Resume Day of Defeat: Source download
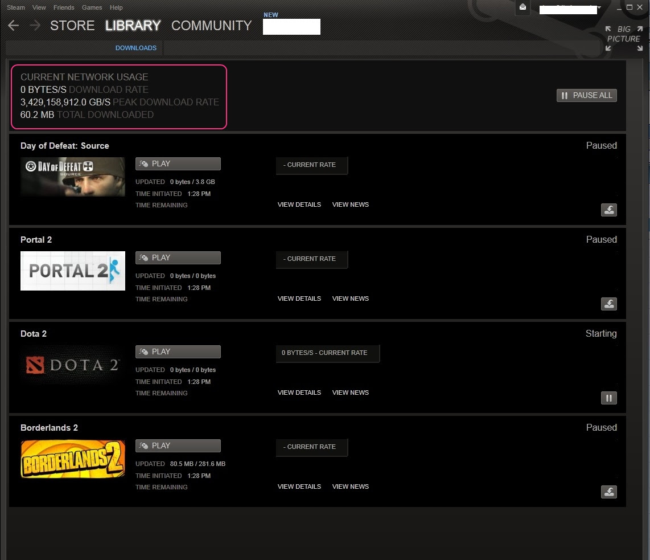650x560 pixels. point(608,210)
